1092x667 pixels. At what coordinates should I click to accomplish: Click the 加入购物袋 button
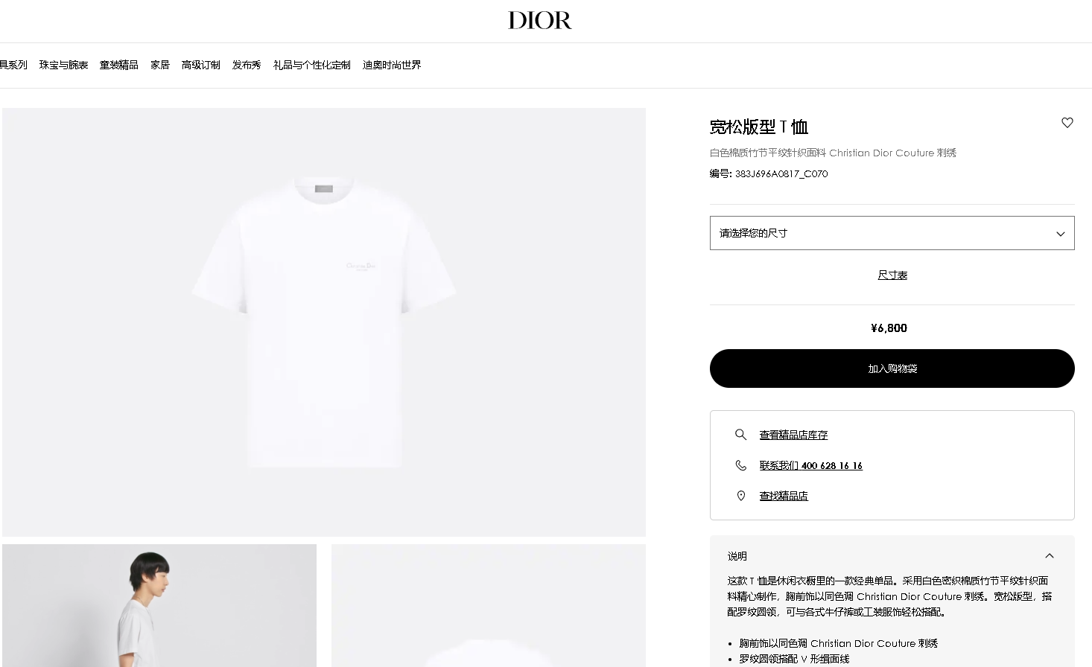[892, 368]
